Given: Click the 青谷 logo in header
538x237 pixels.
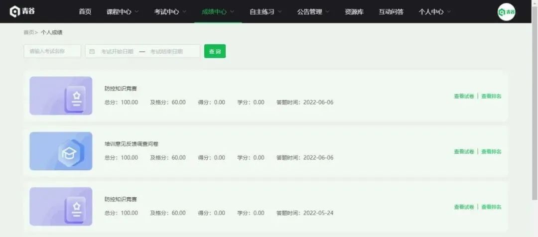Looking at the screenshot, I should pyautogui.click(x=22, y=11).
